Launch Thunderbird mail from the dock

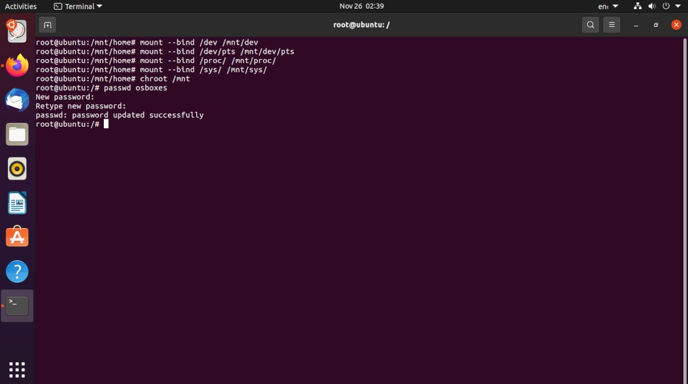(17, 100)
